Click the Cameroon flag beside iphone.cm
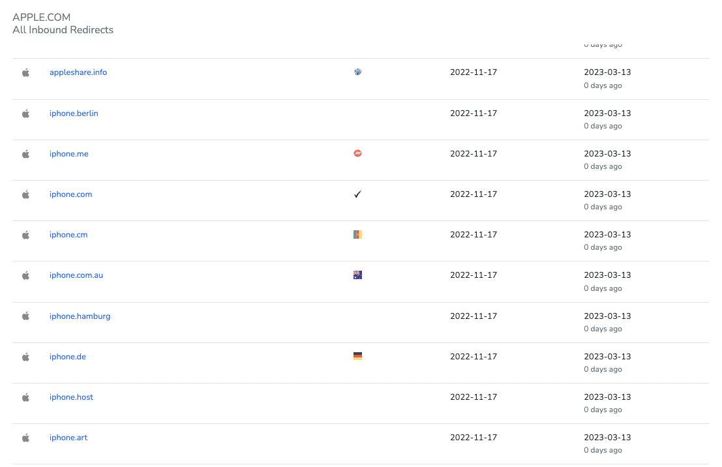The image size is (722, 467). [x=357, y=235]
